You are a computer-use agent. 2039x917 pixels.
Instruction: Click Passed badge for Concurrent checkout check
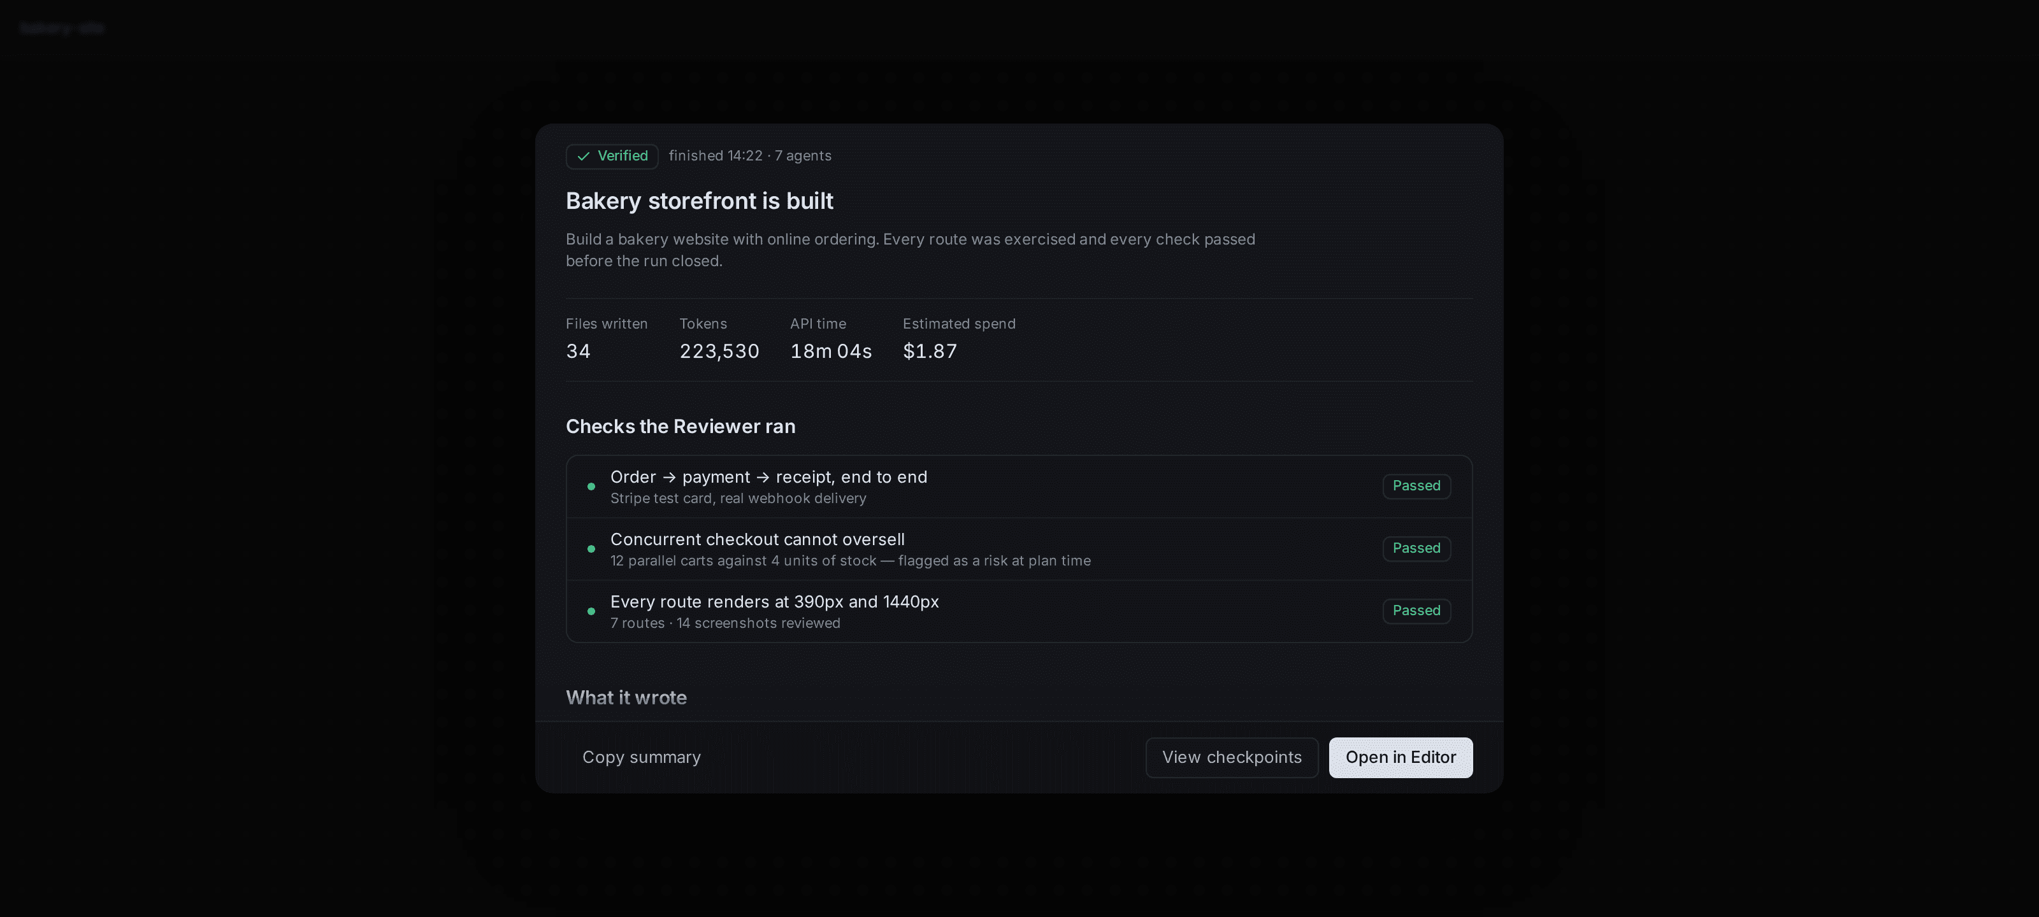coord(1416,548)
